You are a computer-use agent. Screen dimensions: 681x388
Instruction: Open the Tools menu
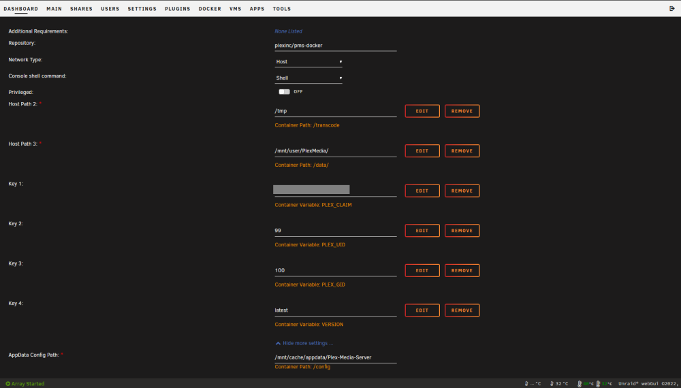coord(282,9)
